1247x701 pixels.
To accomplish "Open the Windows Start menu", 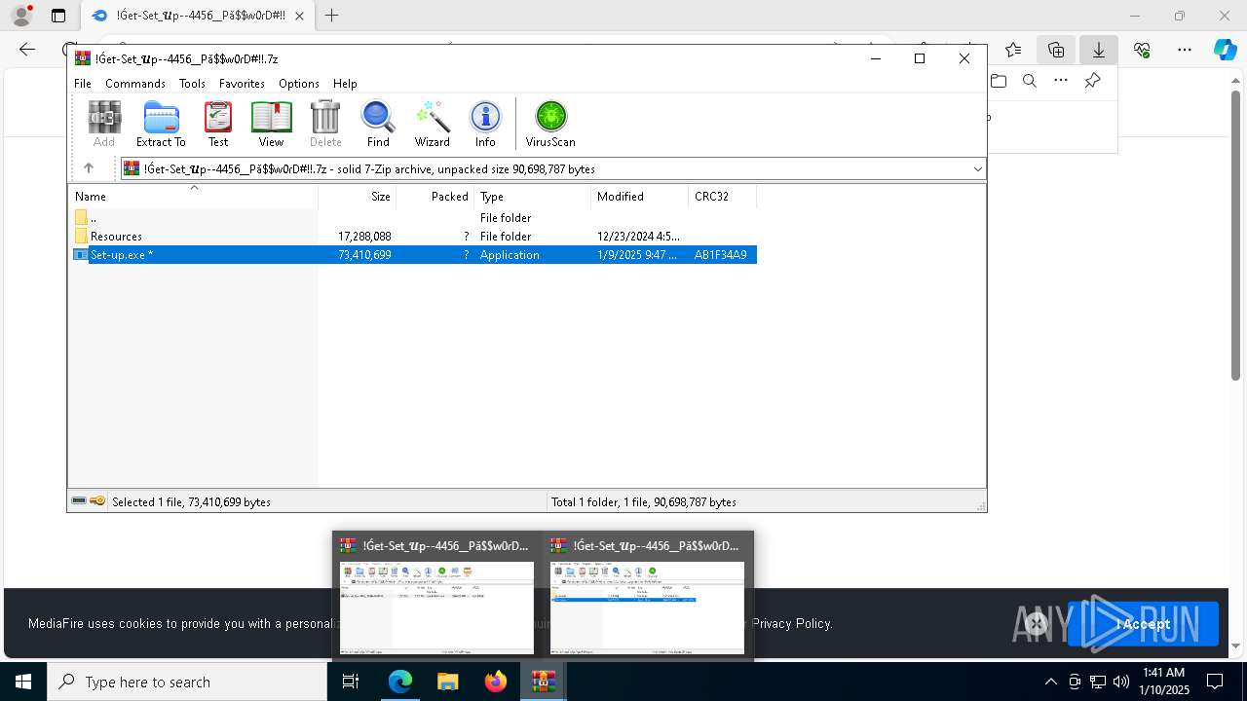I will 22,682.
